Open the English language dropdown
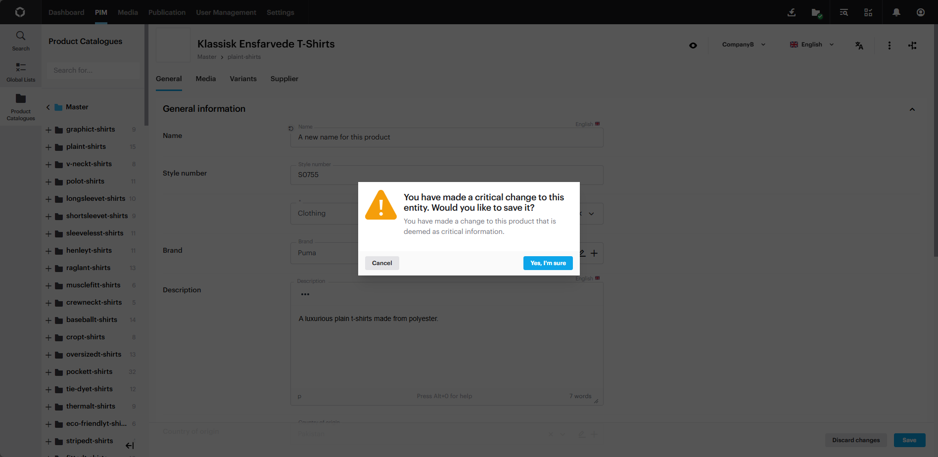Image resolution: width=938 pixels, height=457 pixels. [812, 45]
